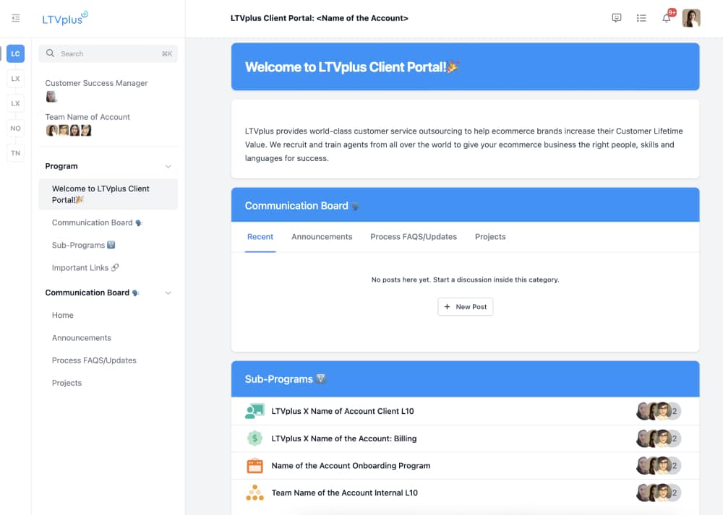The image size is (723, 515).
Task: Open Name of the Account Onboarding Program
Action: (x=465, y=466)
